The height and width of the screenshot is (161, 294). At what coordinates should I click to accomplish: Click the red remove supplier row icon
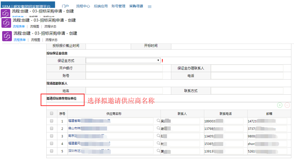tap(287, 105)
